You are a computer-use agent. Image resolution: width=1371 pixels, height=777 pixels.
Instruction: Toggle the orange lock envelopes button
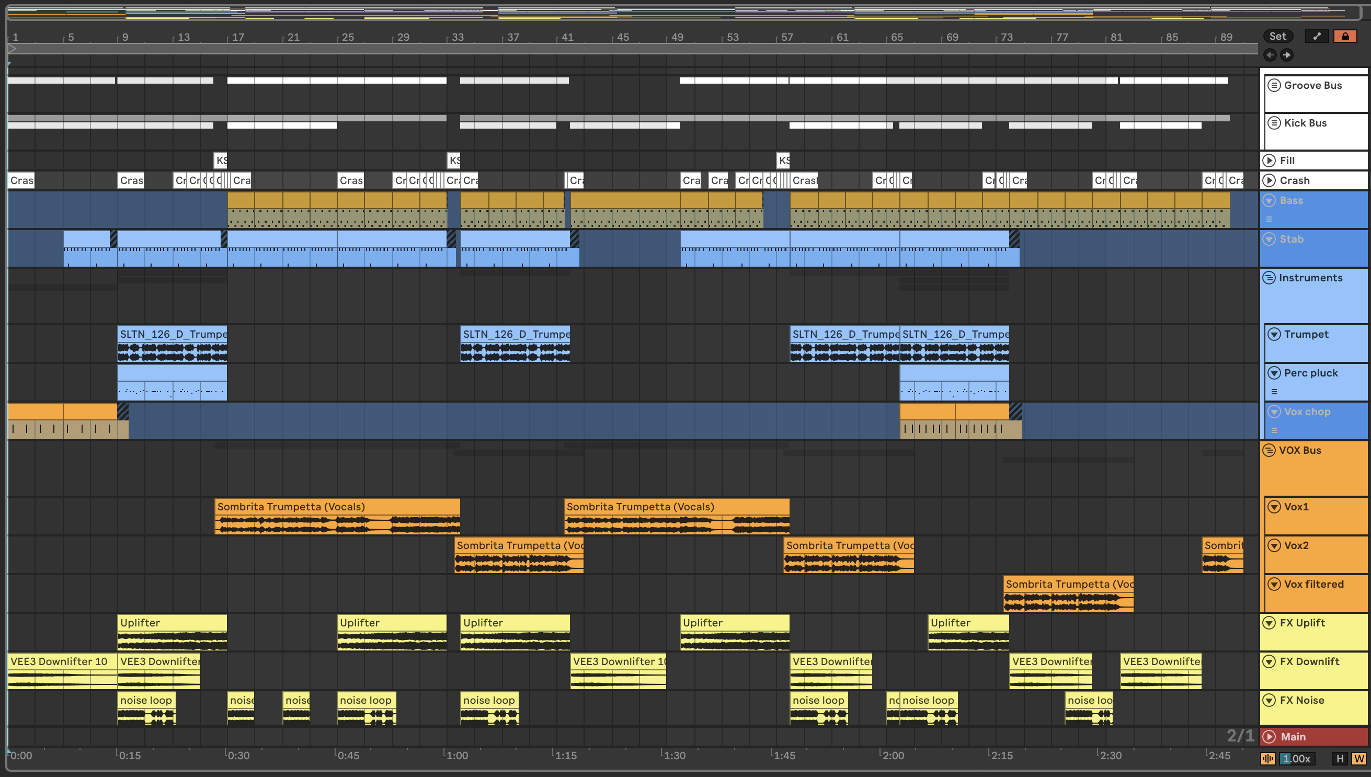1345,36
